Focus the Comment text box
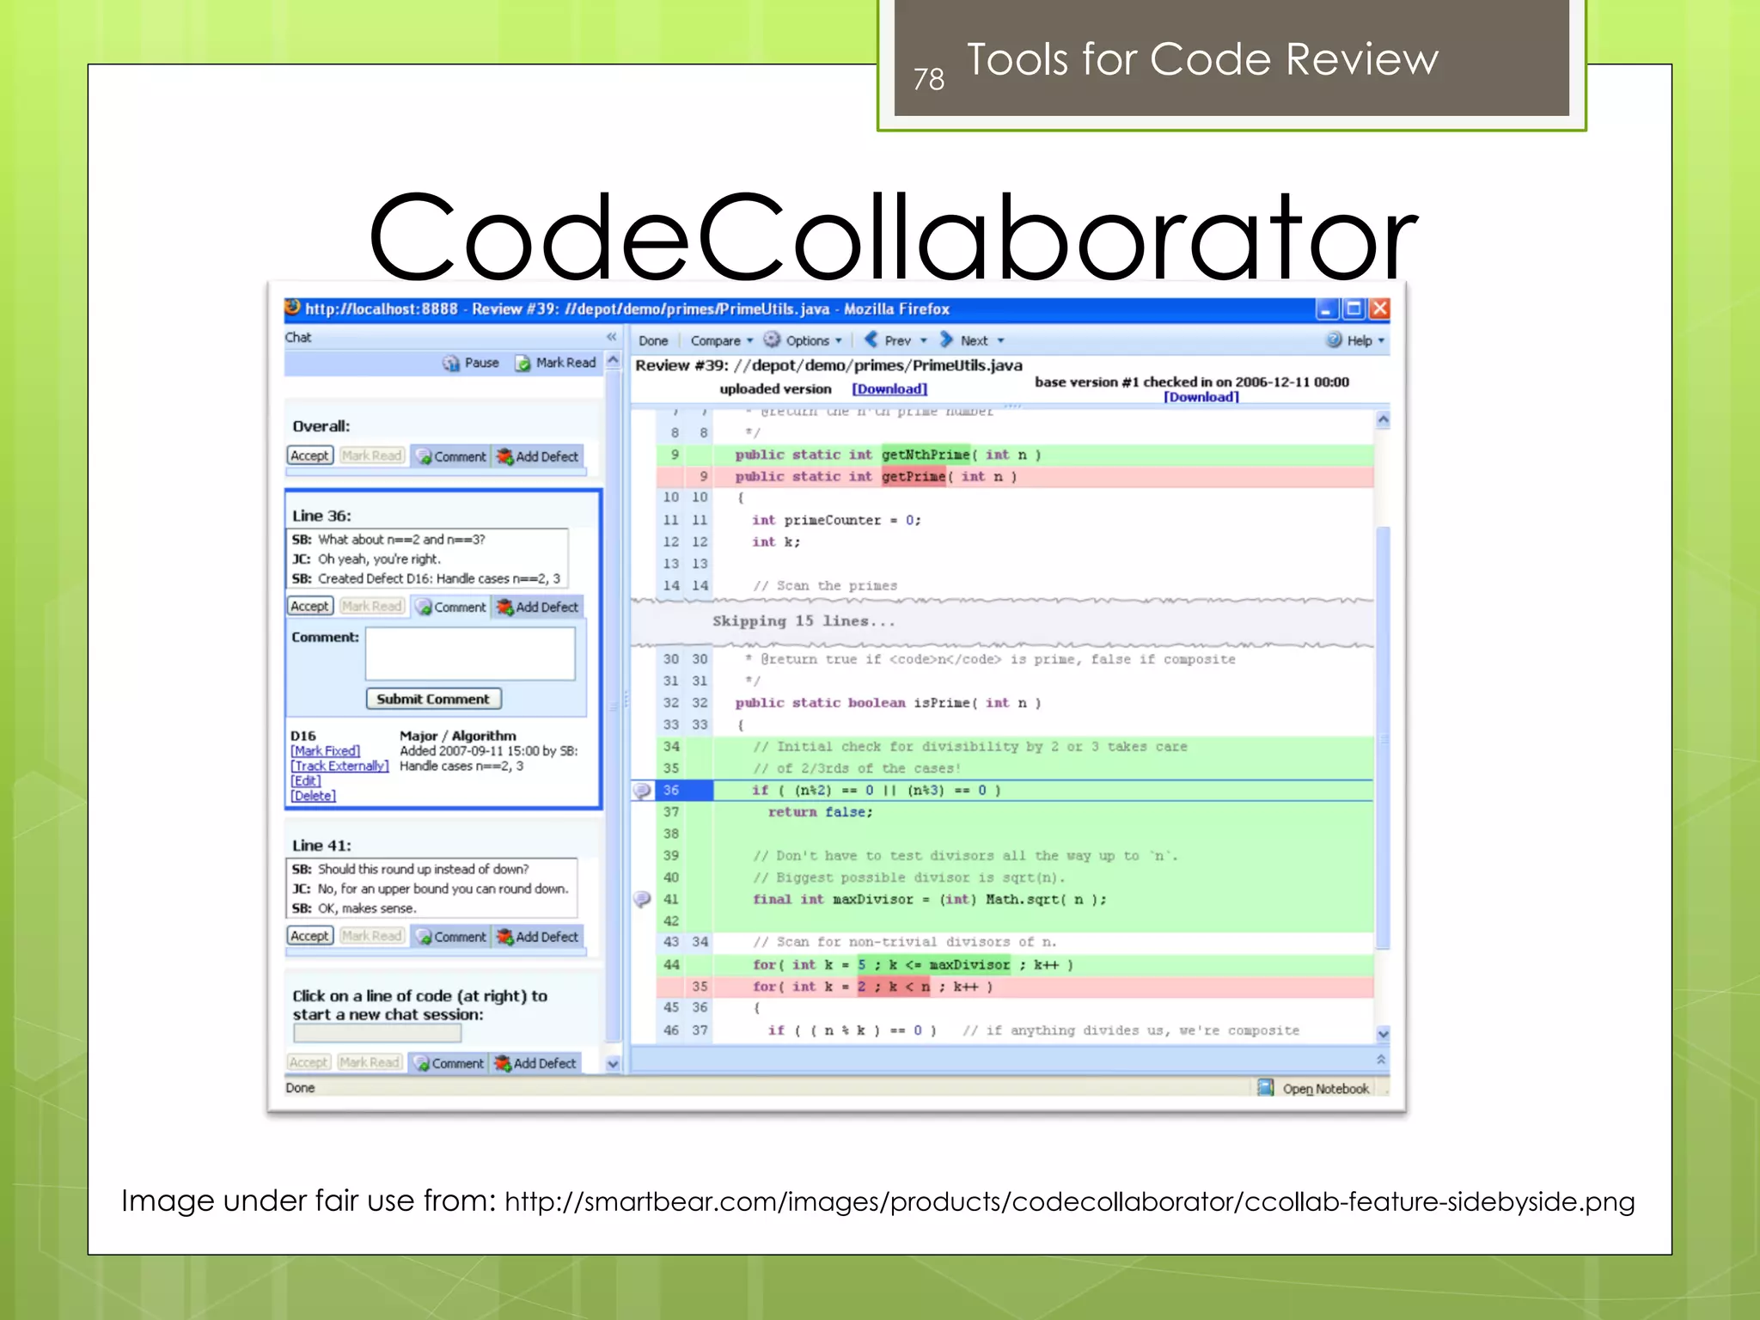 tap(470, 654)
